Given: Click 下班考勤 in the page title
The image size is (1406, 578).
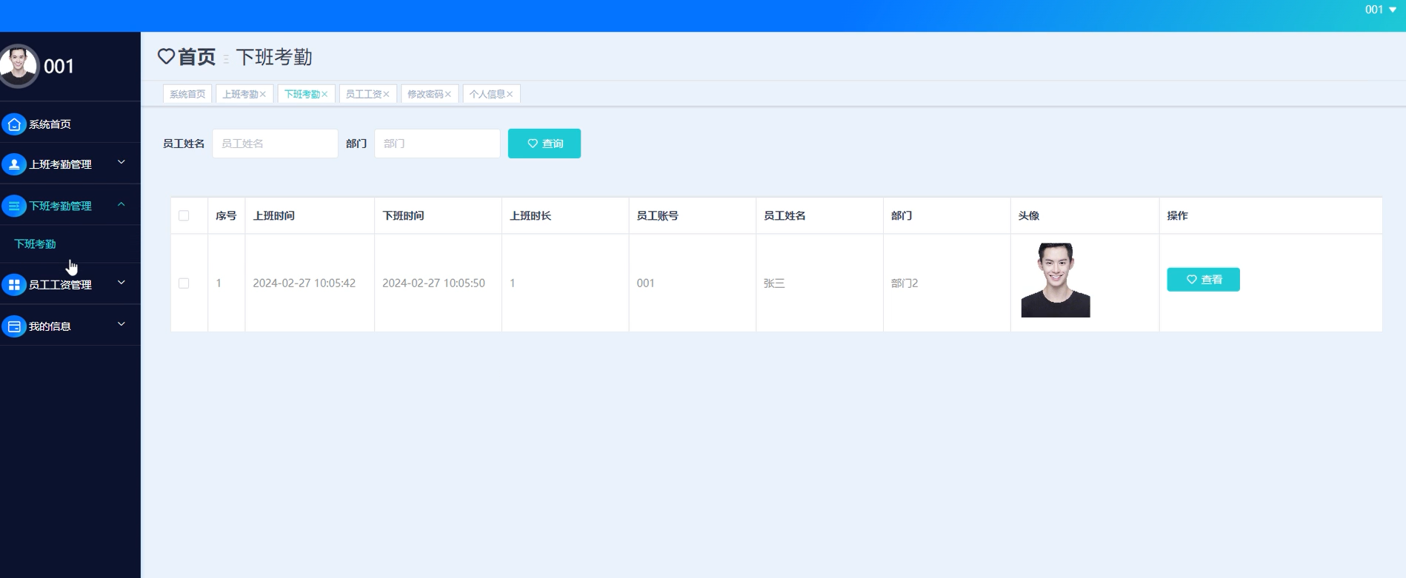Looking at the screenshot, I should click(274, 57).
